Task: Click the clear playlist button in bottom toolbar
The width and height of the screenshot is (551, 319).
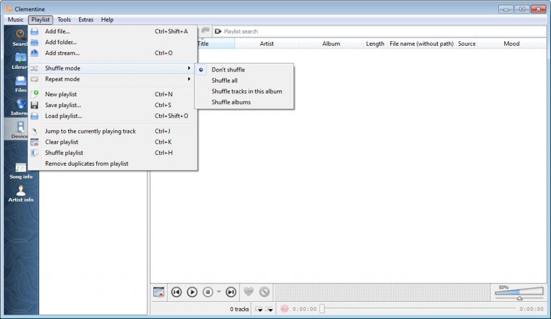Action: tap(159, 292)
